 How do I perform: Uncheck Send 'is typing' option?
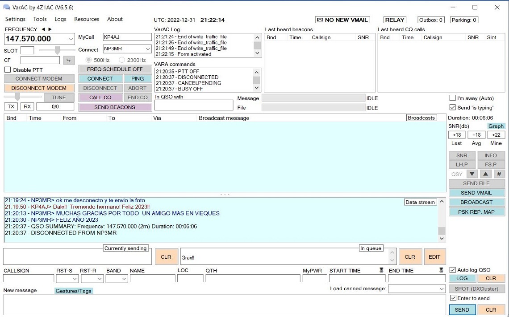(452, 107)
